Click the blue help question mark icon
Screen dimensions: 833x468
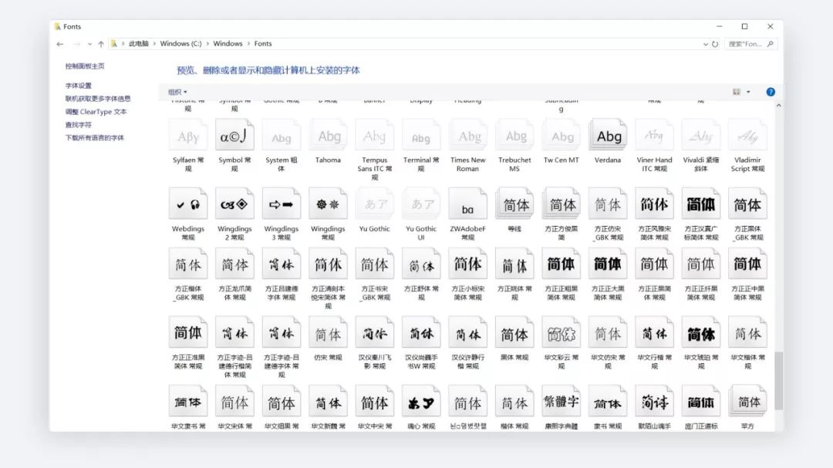pos(771,92)
